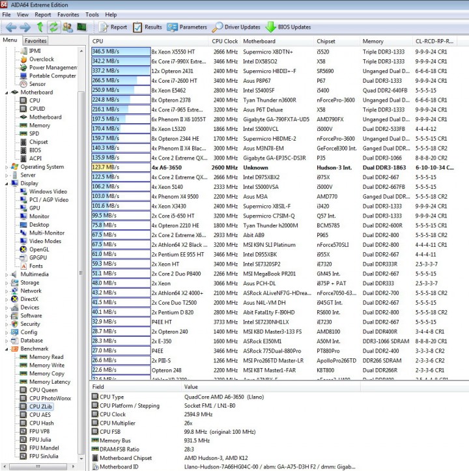Open the OpenGL tree item

(39, 250)
